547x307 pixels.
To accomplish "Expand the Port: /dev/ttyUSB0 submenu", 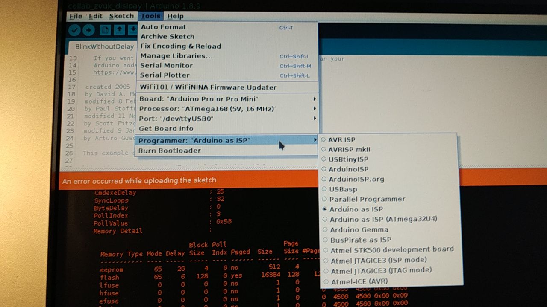I will tap(227, 119).
